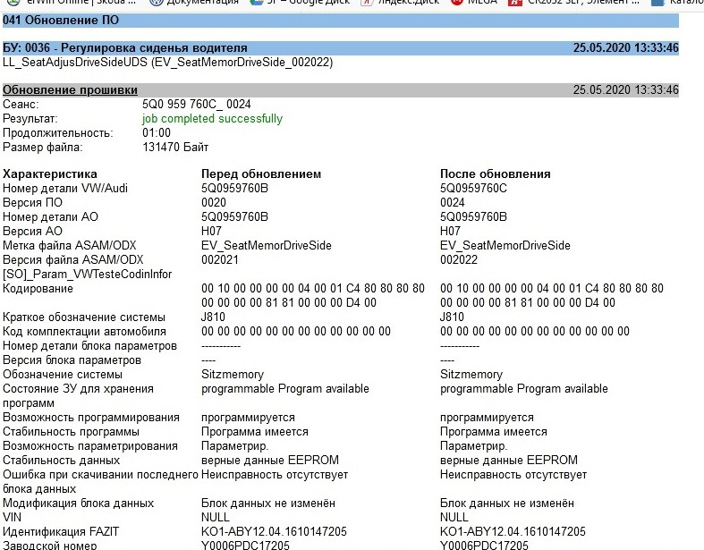Viewport: 704px width, 550px height.
Task: Select session value '5Q0 959 760C_ 0024'
Action: [197, 104]
